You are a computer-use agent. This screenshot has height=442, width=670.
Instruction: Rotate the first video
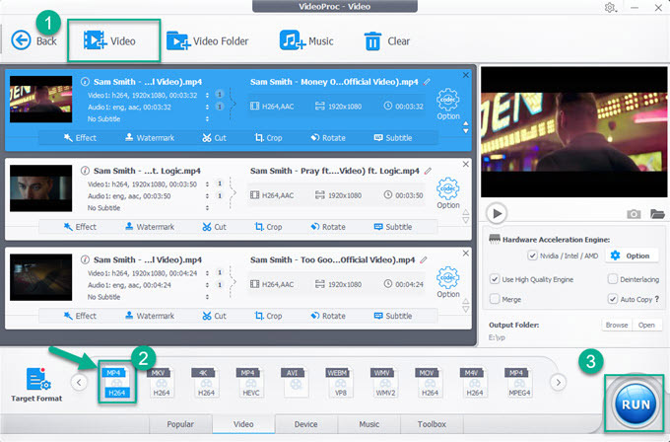[328, 138]
